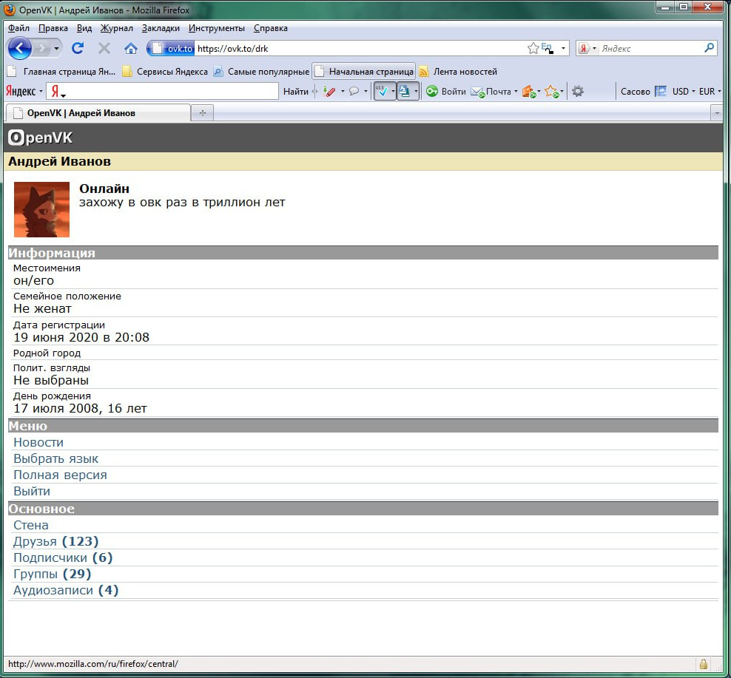731x678 pixels.
Task: Click the Firefox icon in title bar
Action: 10,10
